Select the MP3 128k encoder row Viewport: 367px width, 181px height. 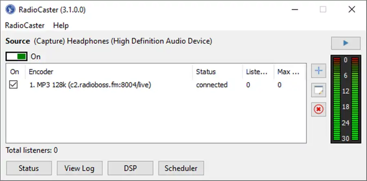(156, 85)
